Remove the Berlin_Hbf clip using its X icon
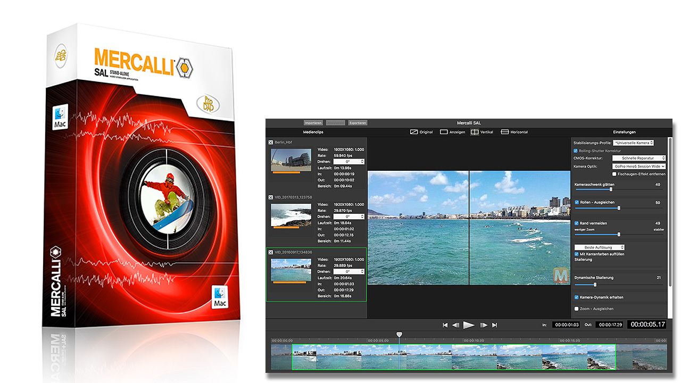The height and width of the screenshot is (383, 681). coord(271,143)
